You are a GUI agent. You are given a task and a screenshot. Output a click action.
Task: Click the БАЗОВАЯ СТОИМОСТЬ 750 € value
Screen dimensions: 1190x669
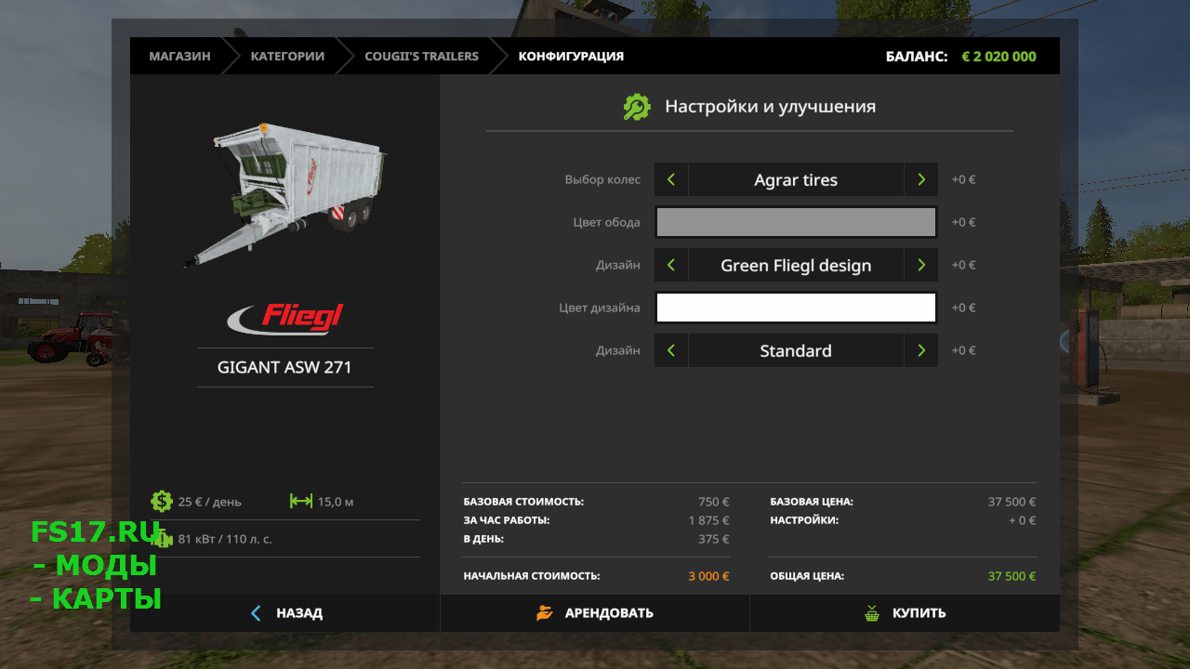click(x=714, y=502)
